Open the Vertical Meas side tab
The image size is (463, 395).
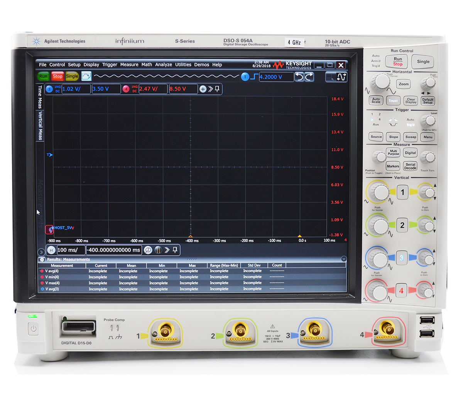coord(40,126)
